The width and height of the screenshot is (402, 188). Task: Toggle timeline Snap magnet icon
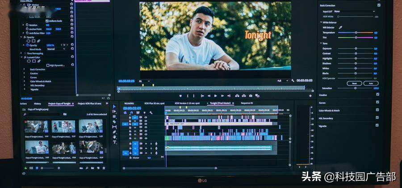[131, 112]
